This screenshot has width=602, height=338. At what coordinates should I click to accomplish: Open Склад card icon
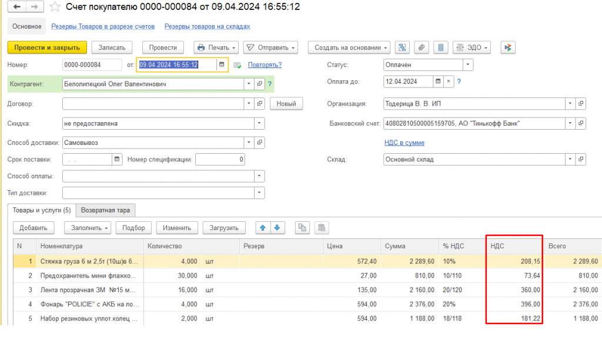[x=581, y=159]
